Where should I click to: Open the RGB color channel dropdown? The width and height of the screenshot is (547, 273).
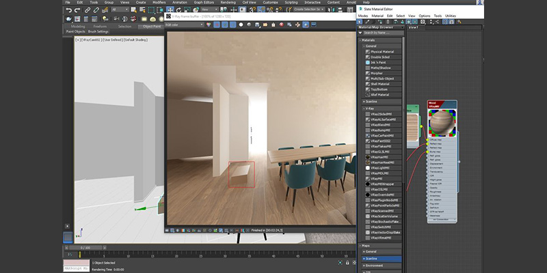point(184,25)
